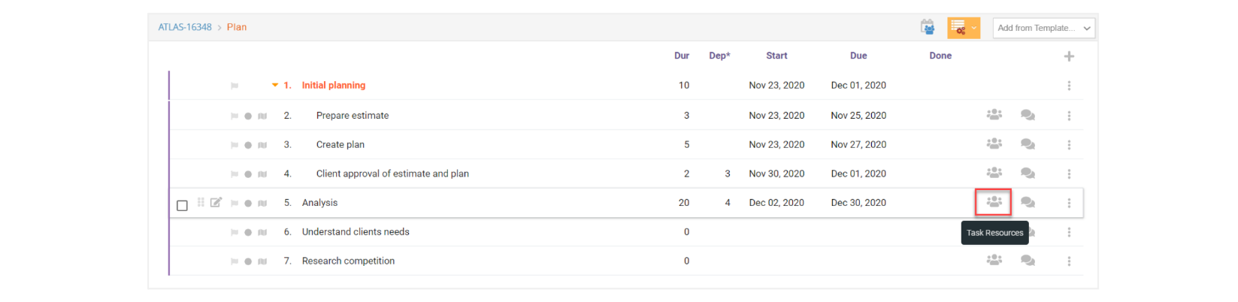Click the flag icon on Initial planning row
The width and height of the screenshot is (1238, 302).
pos(235,86)
